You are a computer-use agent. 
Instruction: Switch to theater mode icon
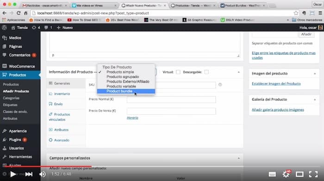[x=299, y=175]
